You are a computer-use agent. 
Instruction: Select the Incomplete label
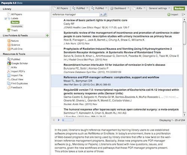tap(17, 26)
